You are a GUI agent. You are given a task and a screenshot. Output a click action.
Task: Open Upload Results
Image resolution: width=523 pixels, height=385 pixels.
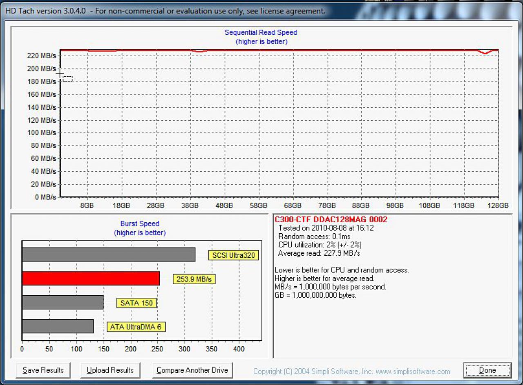pyautogui.click(x=110, y=370)
